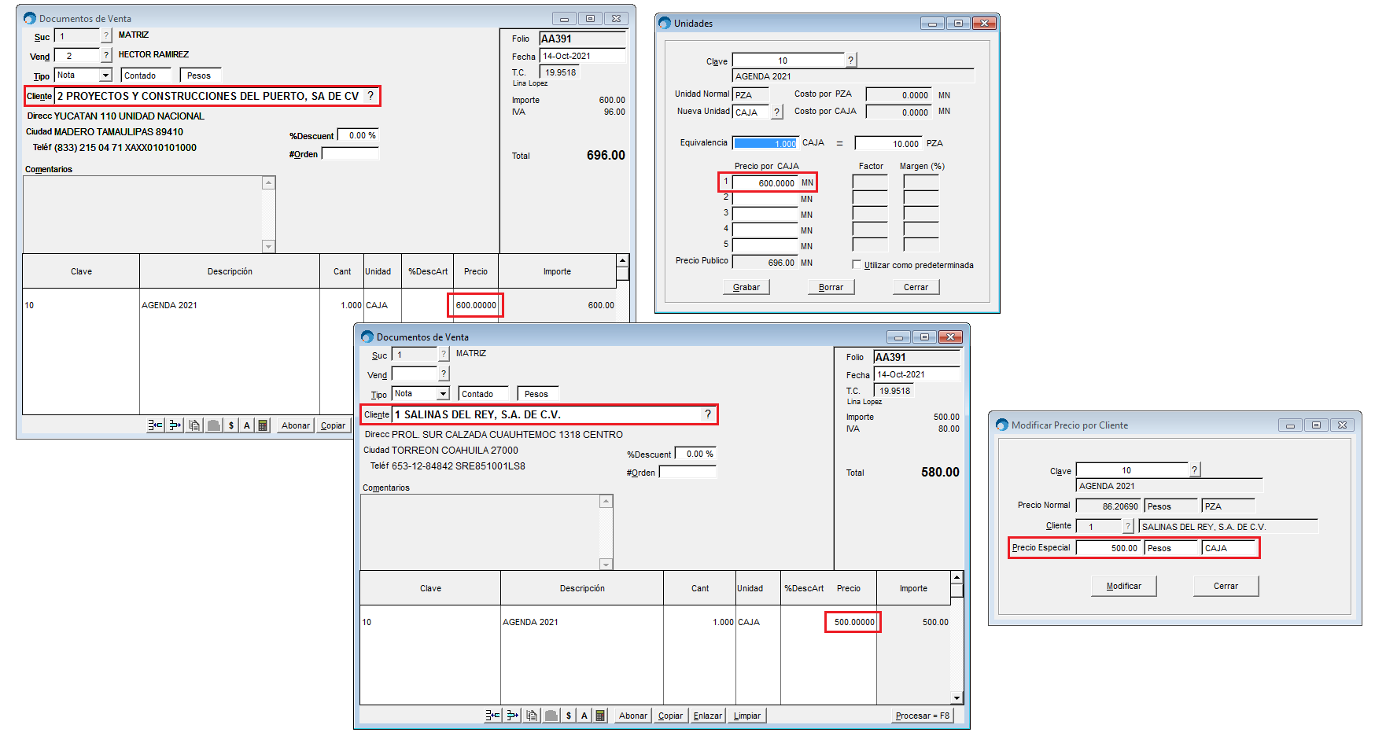Click the dollar sign icon in the SALINAS sale window
1386x736 pixels.
click(569, 716)
